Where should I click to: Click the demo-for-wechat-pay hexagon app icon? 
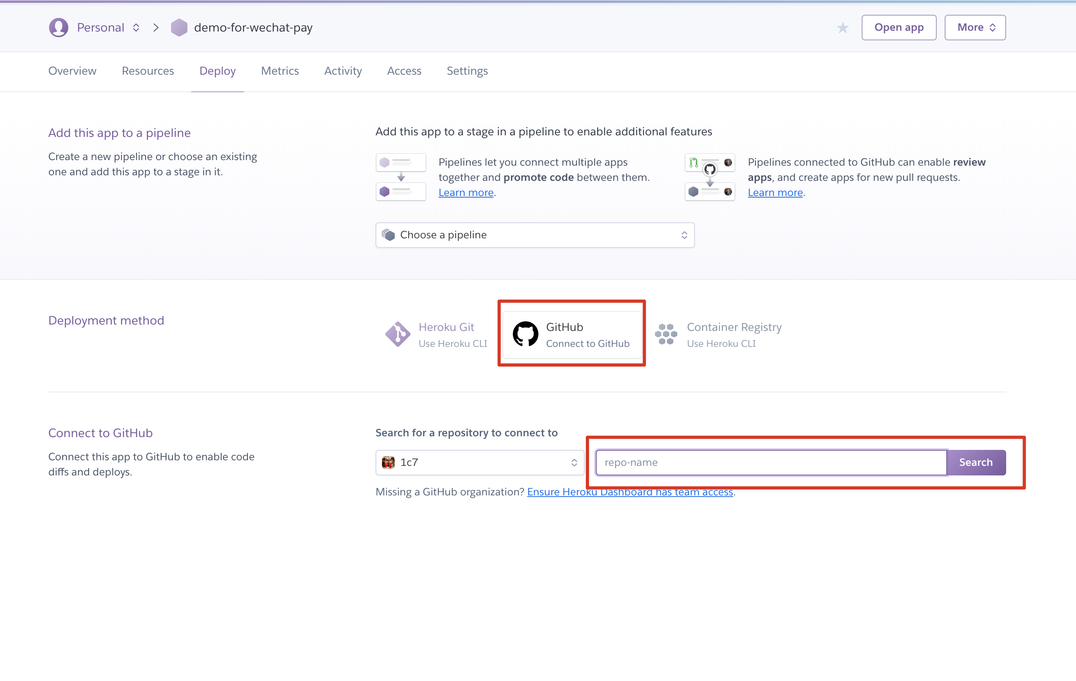[x=179, y=28]
